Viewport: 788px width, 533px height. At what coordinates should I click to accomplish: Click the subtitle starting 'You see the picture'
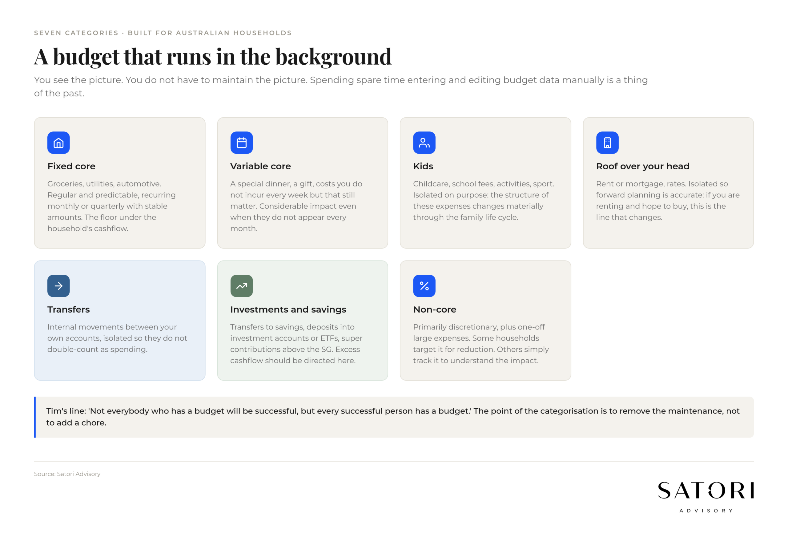(341, 87)
